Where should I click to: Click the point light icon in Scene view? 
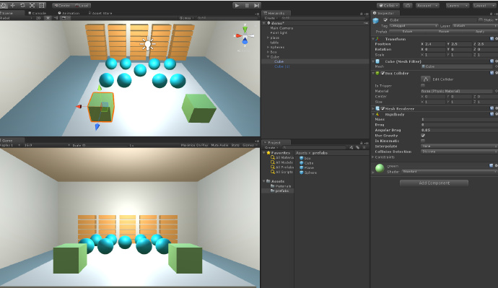point(147,44)
